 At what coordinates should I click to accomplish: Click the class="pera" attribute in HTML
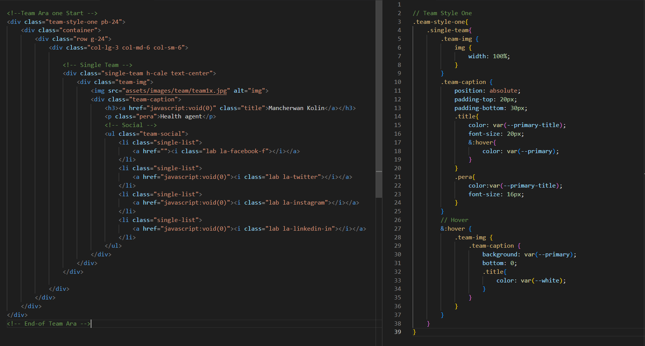coord(136,116)
